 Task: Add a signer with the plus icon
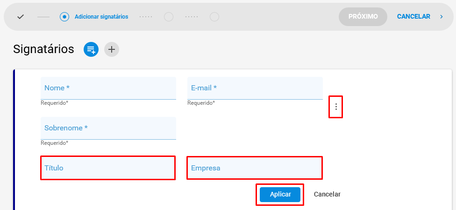(112, 49)
